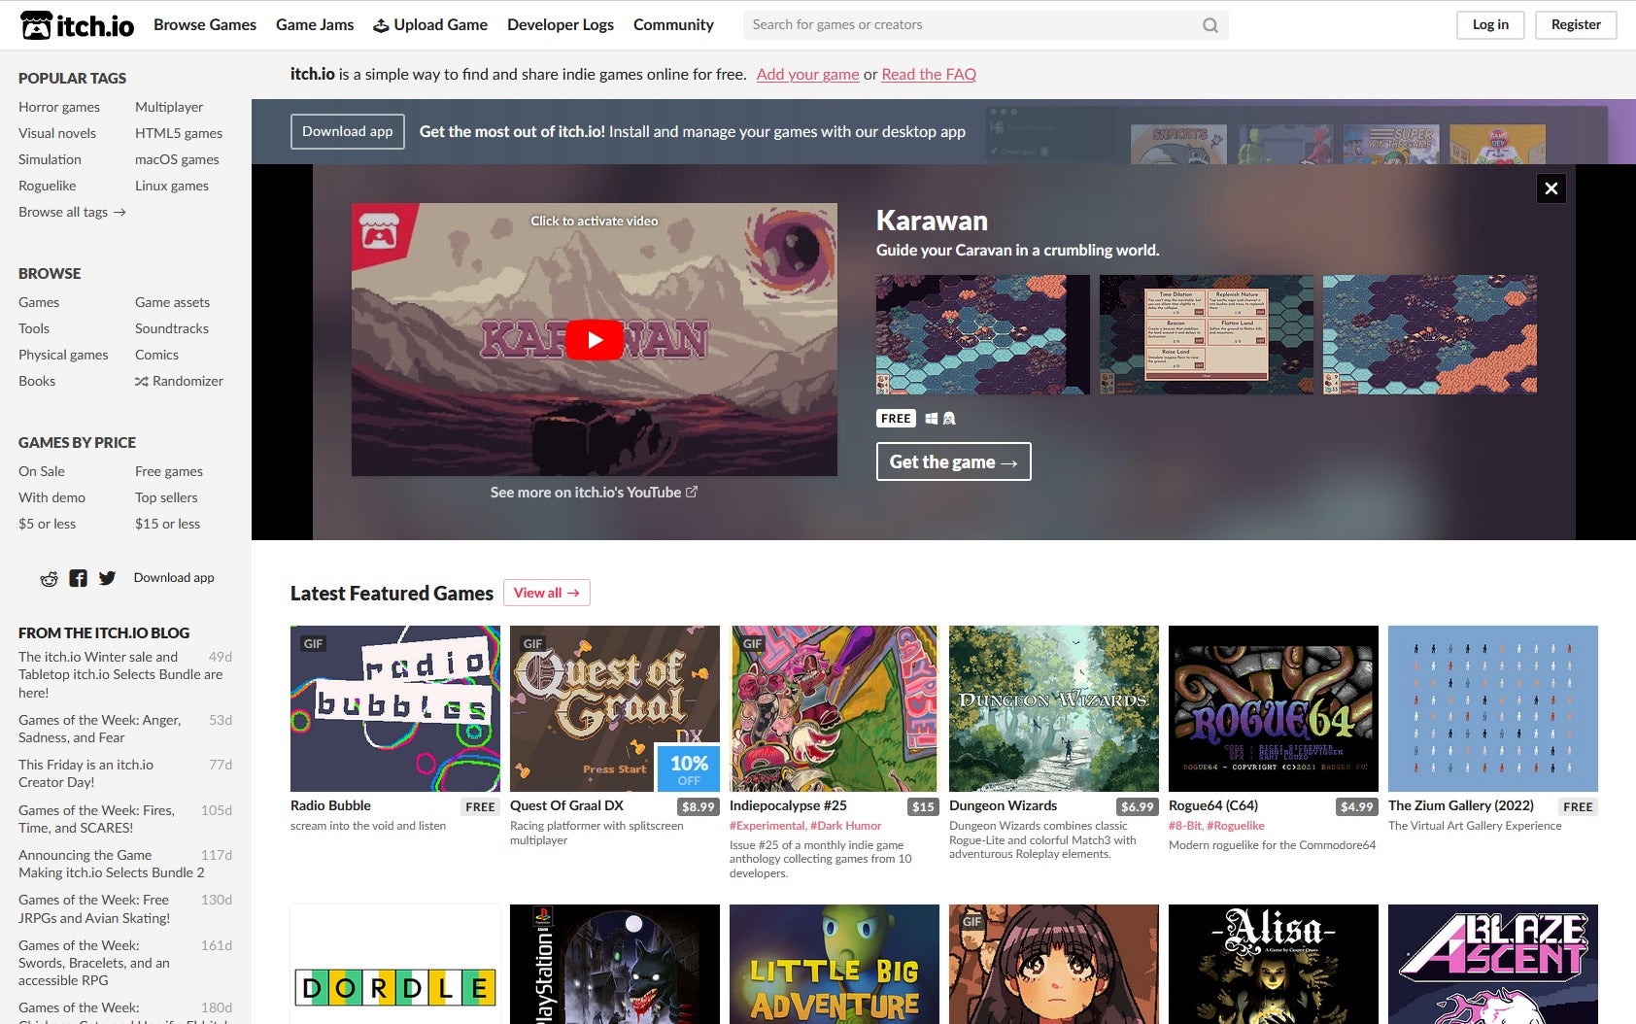Click the #Roguelike tag on Rogue64
1636x1024 pixels.
1236,826
